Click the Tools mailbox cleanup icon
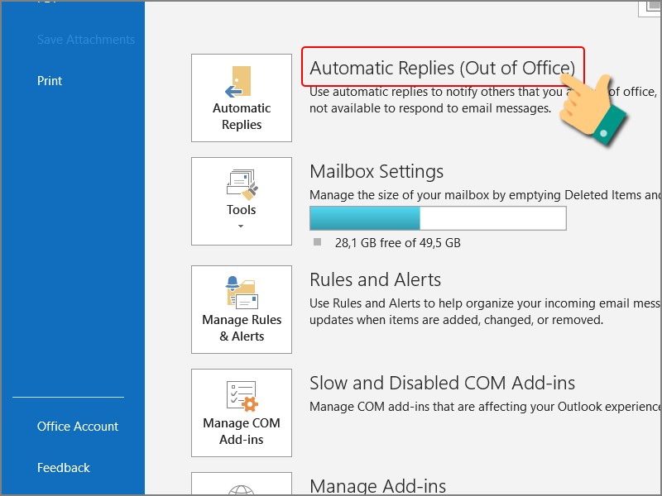The height and width of the screenshot is (496, 662). click(x=242, y=184)
